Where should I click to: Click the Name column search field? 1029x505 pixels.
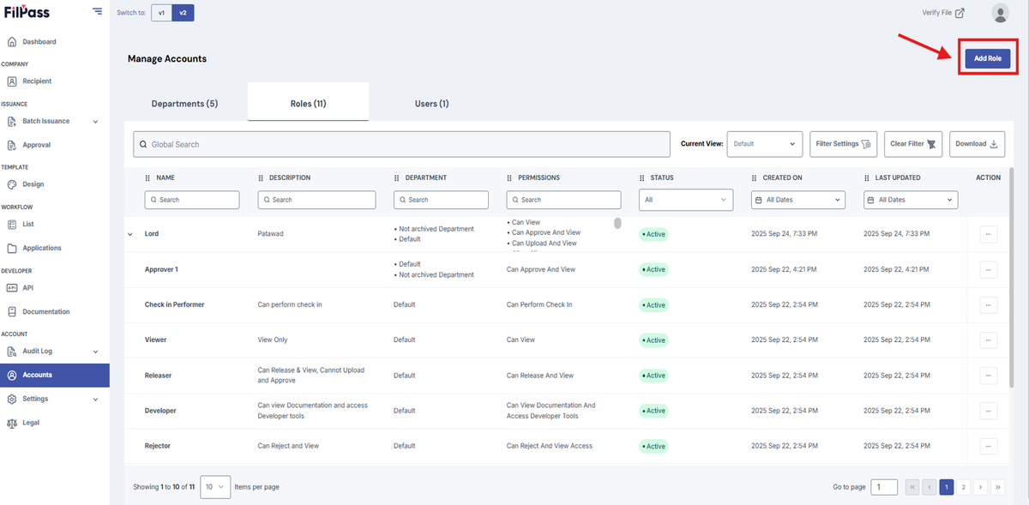192,199
